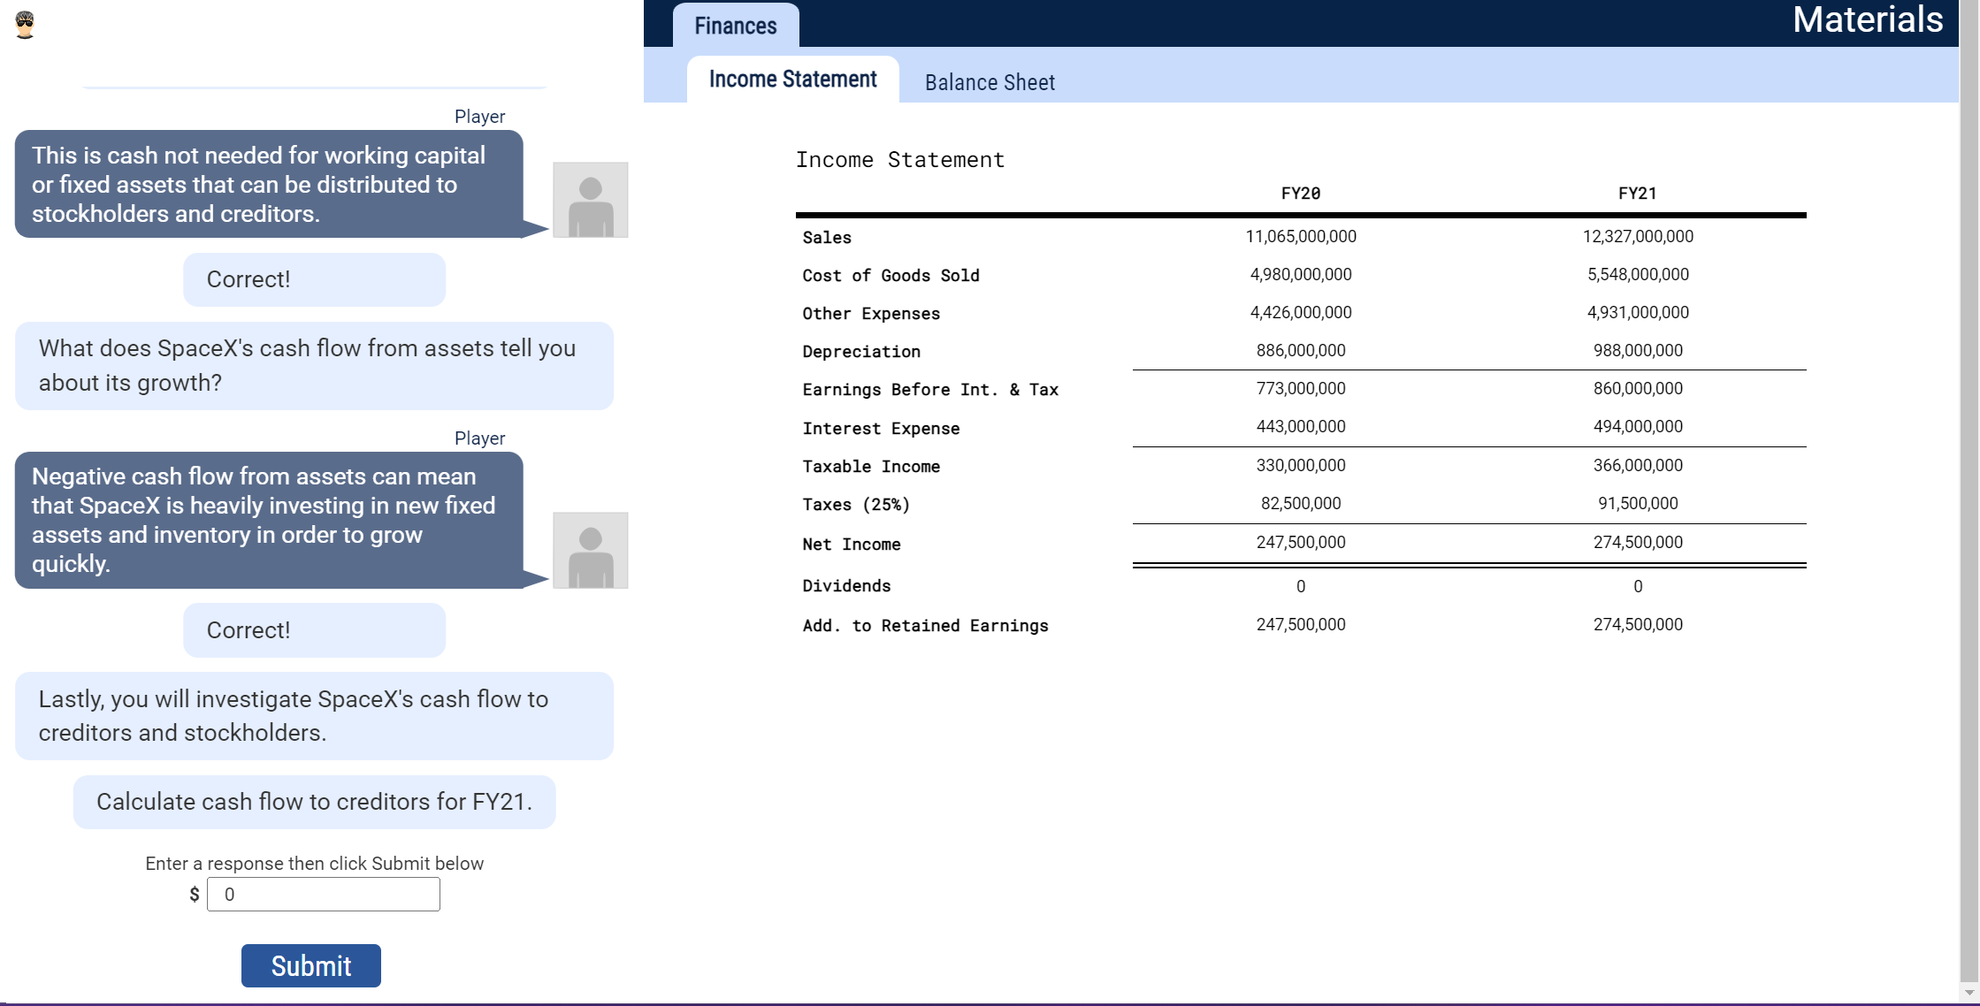Click the Net Income row label
1980x1006 pixels.
(851, 545)
